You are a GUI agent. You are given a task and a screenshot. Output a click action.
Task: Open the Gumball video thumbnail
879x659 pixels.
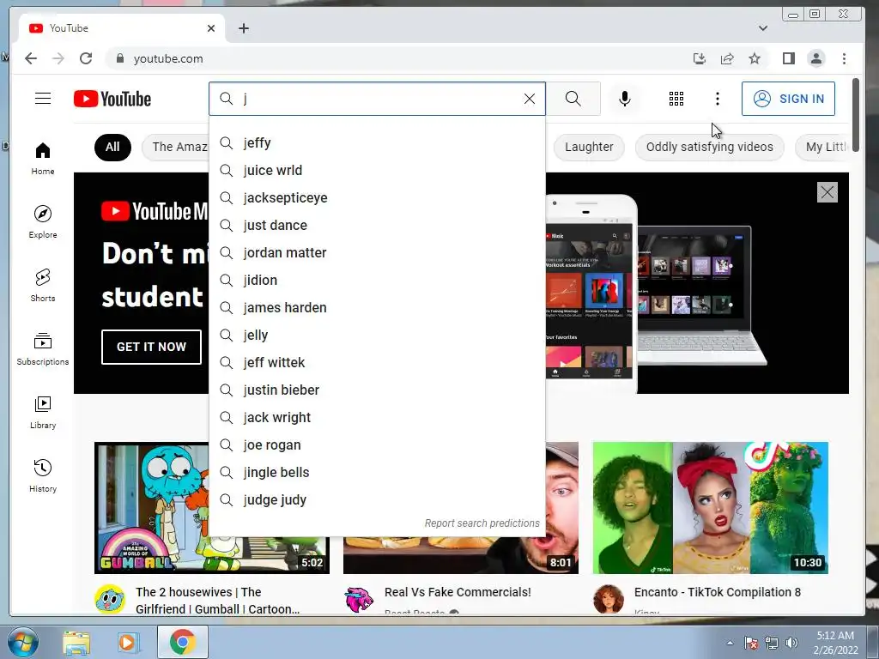click(x=151, y=508)
